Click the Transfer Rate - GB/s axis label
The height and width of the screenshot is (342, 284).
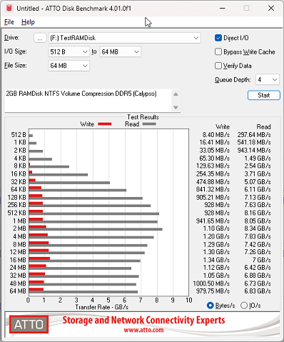(102, 307)
